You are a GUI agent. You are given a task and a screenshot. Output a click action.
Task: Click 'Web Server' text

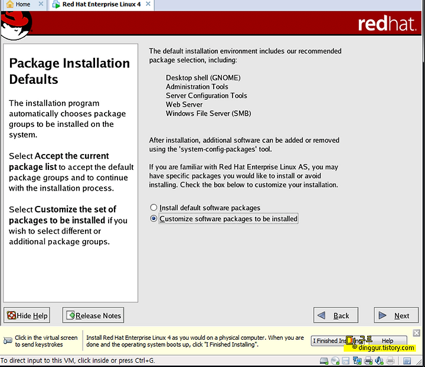[184, 104]
